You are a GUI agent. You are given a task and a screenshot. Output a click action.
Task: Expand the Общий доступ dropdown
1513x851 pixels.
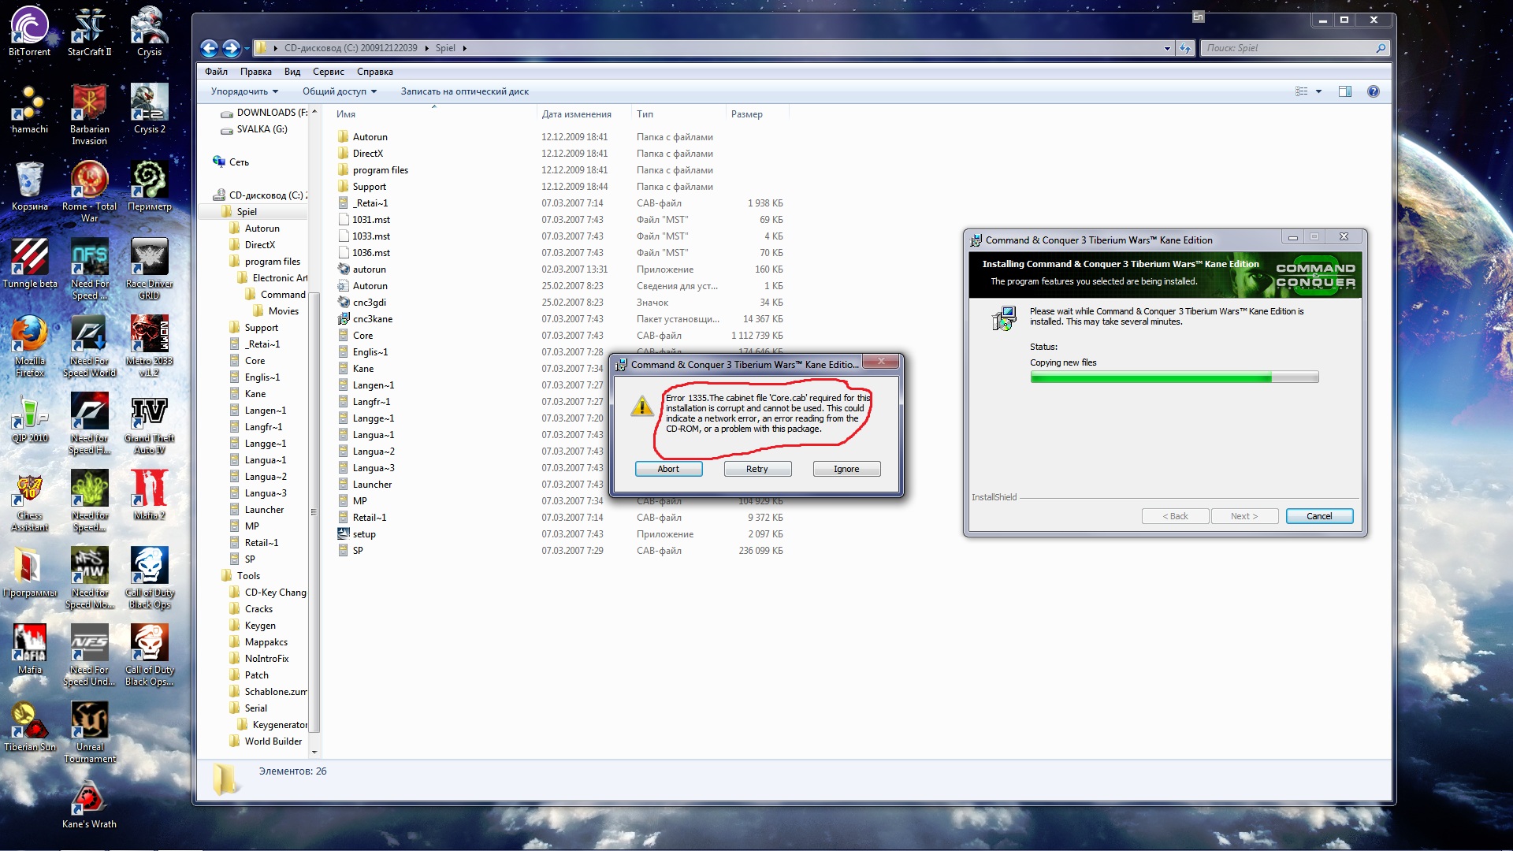pyautogui.click(x=340, y=91)
